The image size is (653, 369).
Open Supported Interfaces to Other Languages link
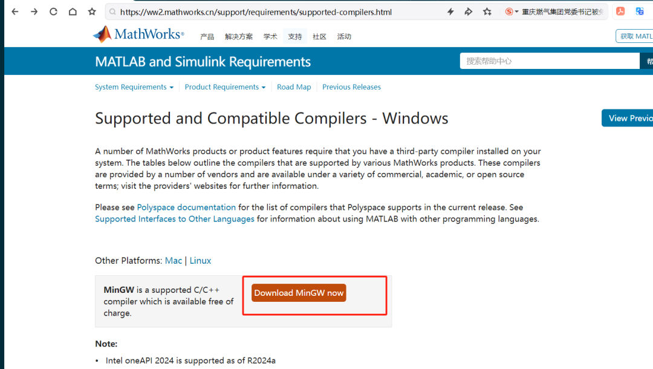pos(175,219)
